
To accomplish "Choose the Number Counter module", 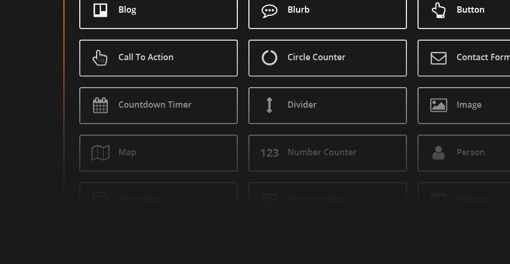I will (328, 153).
